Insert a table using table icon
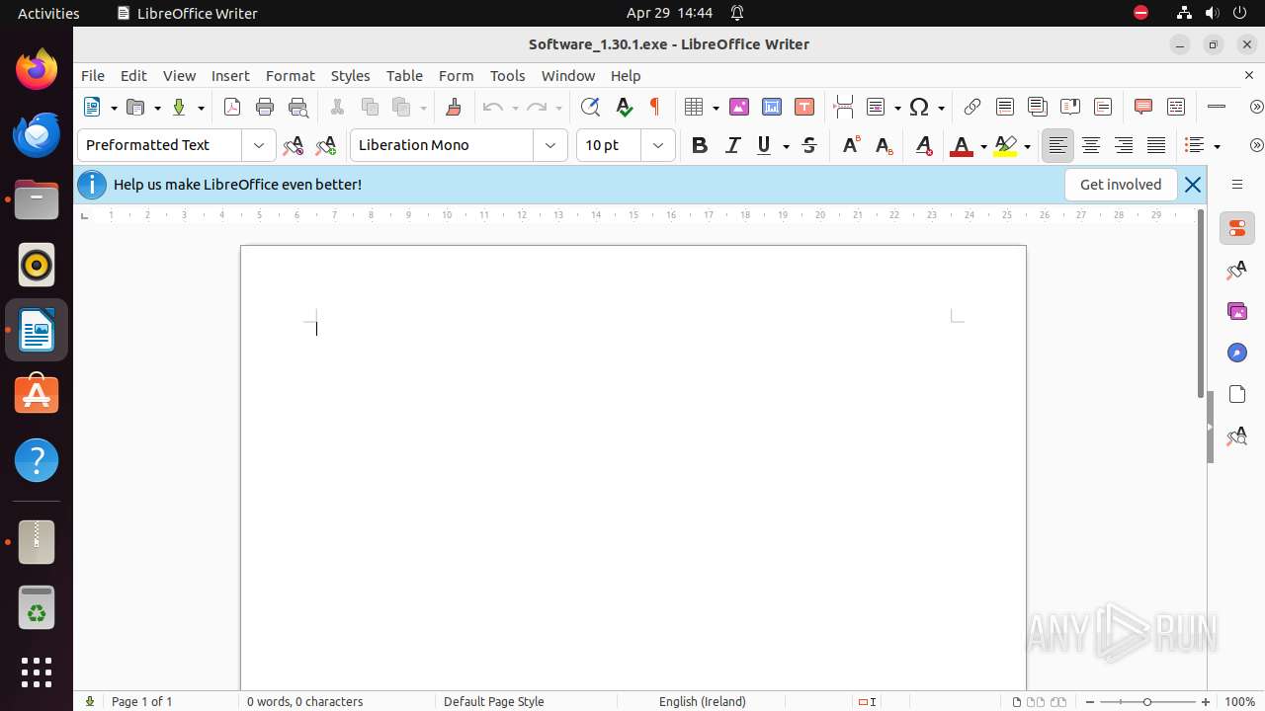Image resolution: width=1265 pixels, height=711 pixels. [694, 107]
